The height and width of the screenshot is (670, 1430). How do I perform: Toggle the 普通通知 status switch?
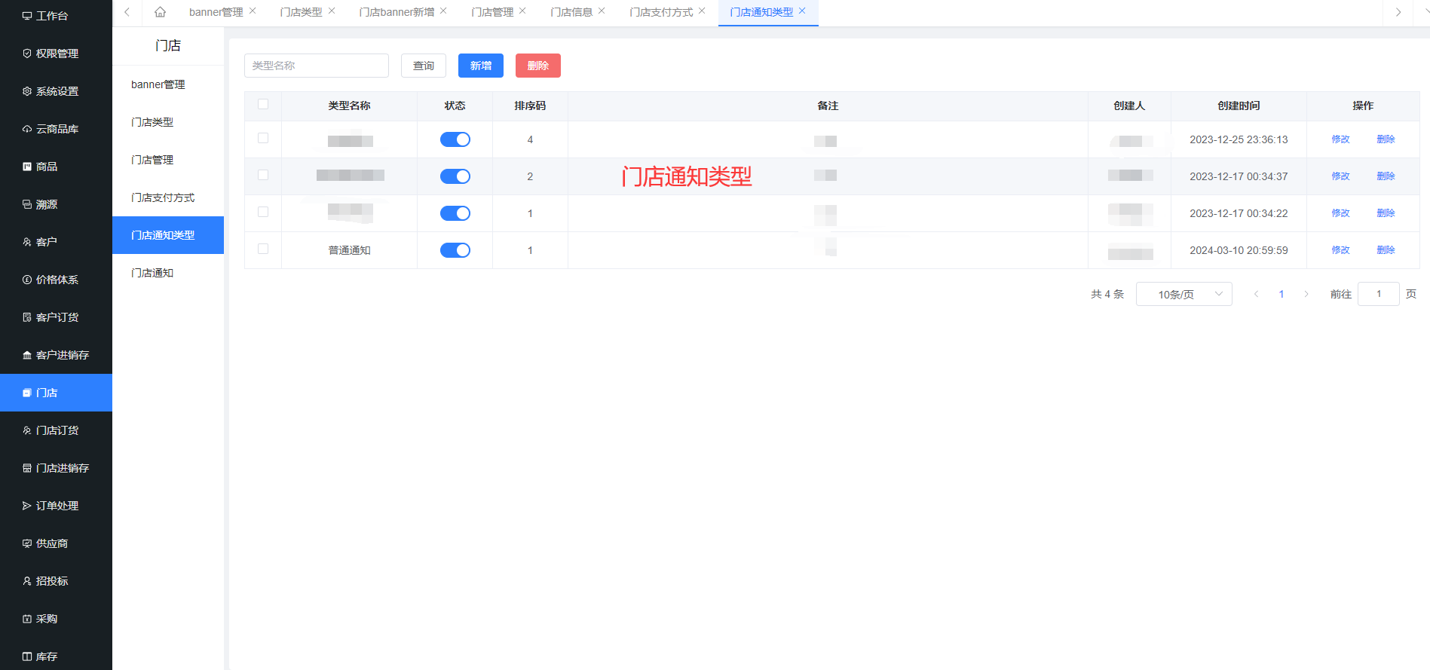(455, 250)
